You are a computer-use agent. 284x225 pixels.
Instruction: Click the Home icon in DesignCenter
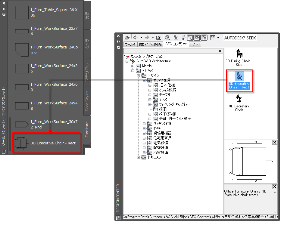tap(183, 38)
